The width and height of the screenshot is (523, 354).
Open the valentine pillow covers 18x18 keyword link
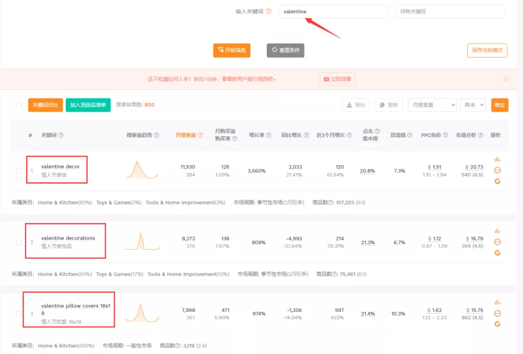click(76, 309)
